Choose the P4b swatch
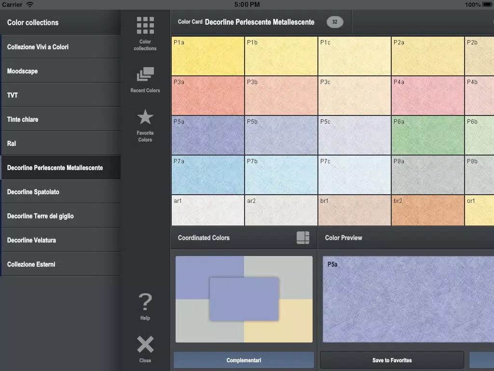The width and height of the screenshot is (494, 371). tap(480, 96)
